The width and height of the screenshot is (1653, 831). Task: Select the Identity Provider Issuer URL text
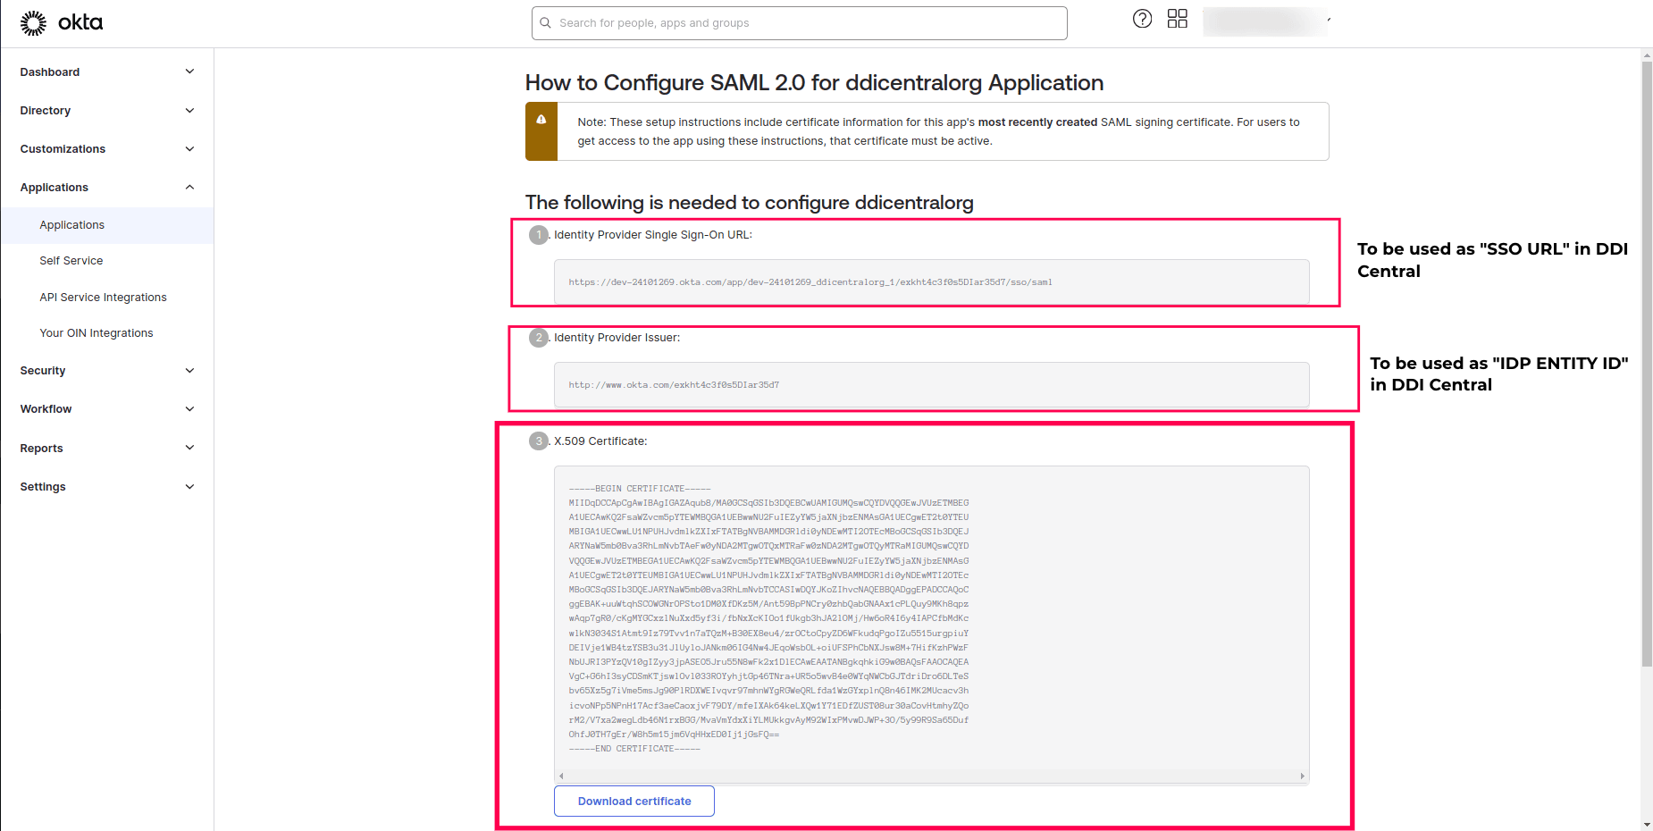coord(674,385)
